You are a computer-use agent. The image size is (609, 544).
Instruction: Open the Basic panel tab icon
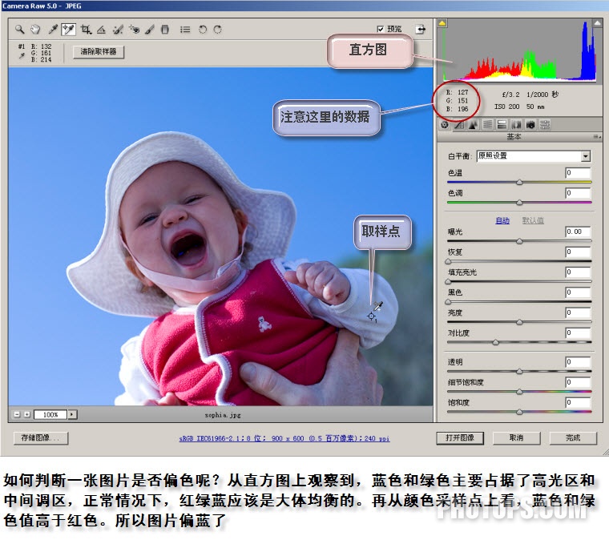pyautogui.click(x=445, y=125)
